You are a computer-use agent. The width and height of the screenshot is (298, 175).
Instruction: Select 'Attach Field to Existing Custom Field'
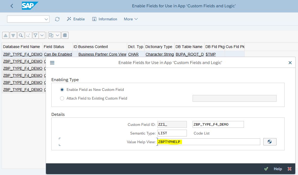pos(62,98)
